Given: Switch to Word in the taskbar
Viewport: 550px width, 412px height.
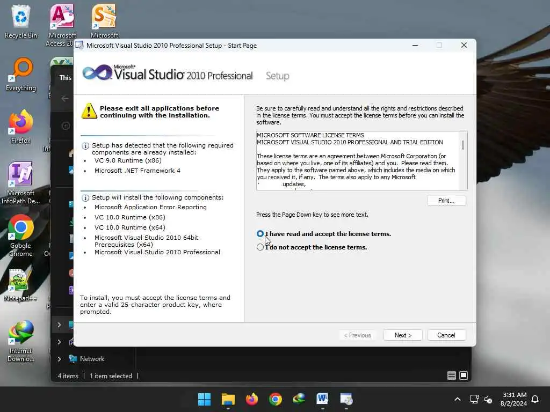Looking at the screenshot, I should click(322, 399).
